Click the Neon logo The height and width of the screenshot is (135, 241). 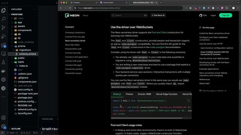tap(72, 15)
